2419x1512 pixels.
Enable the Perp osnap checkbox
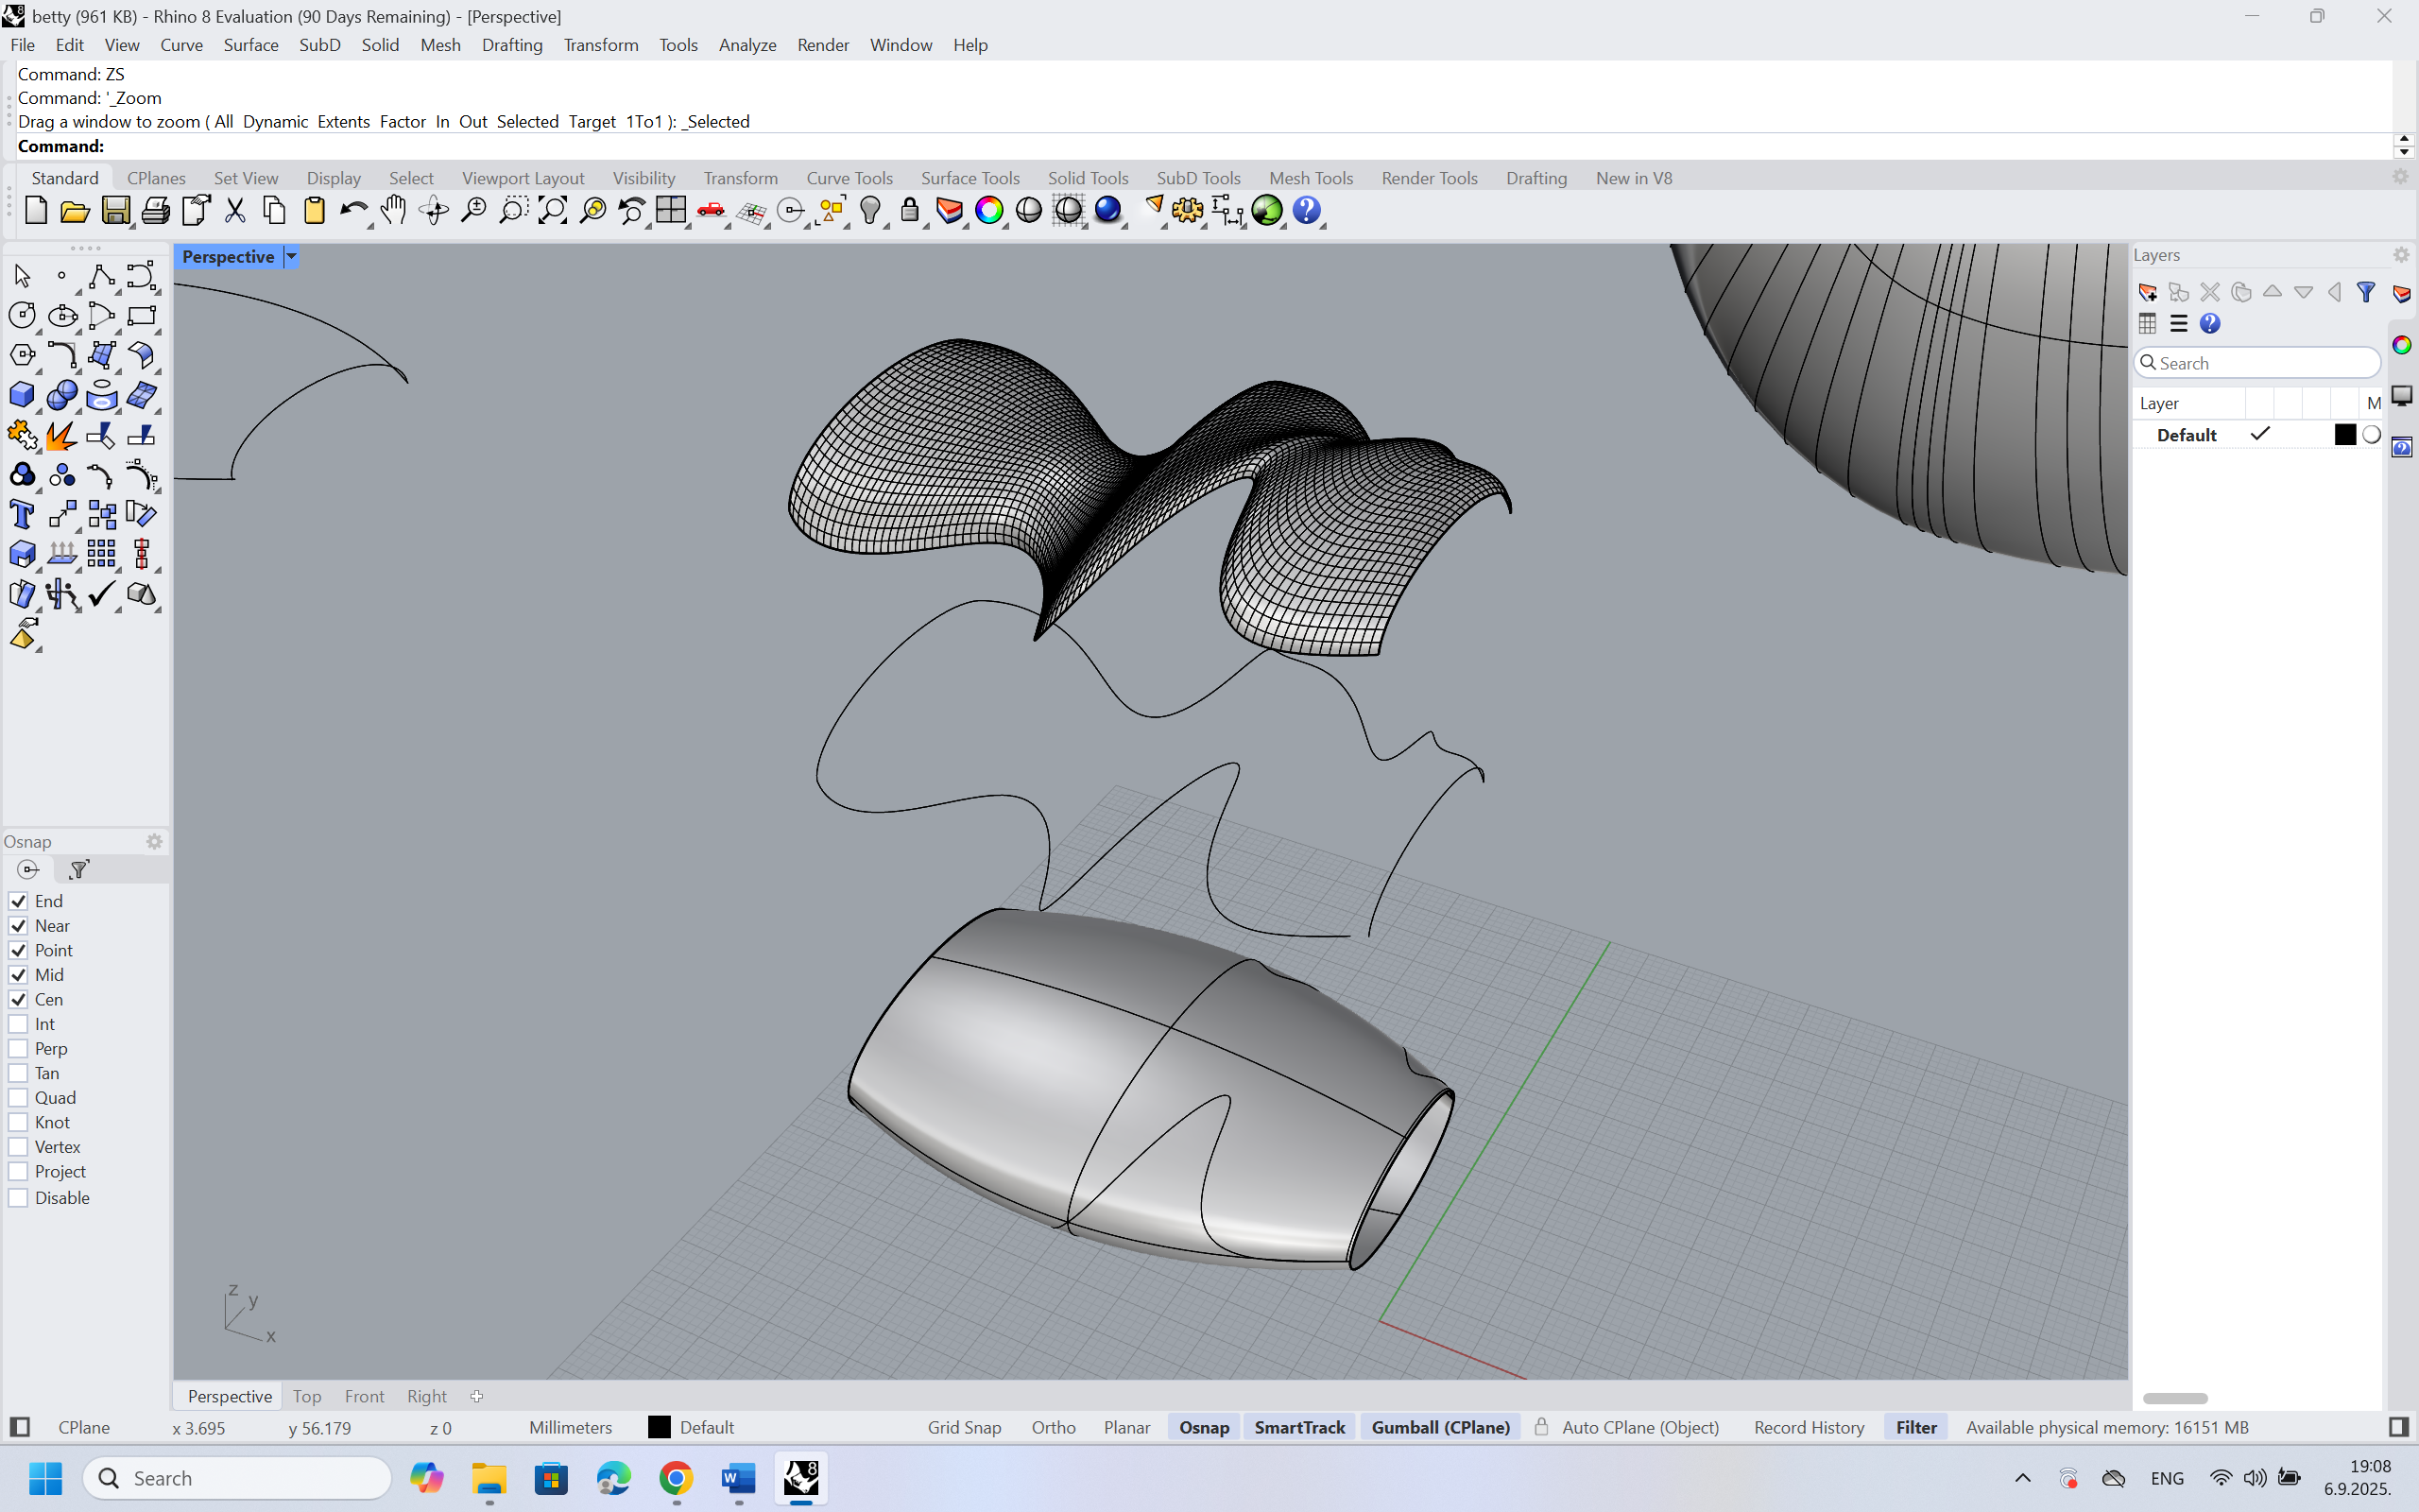pos(18,1048)
